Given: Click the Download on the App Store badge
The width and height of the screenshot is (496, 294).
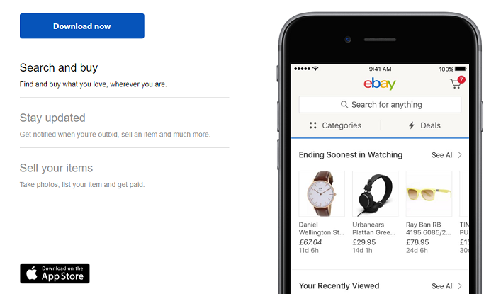Looking at the screenshot, I should [55, 273].
